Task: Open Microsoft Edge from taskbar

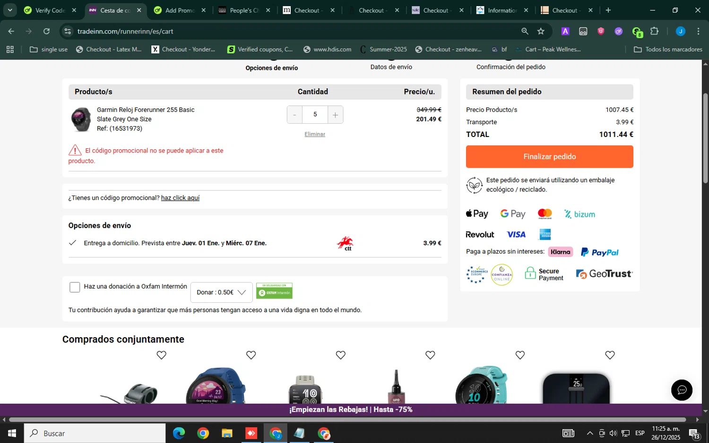Action: [x=179, y=433]
